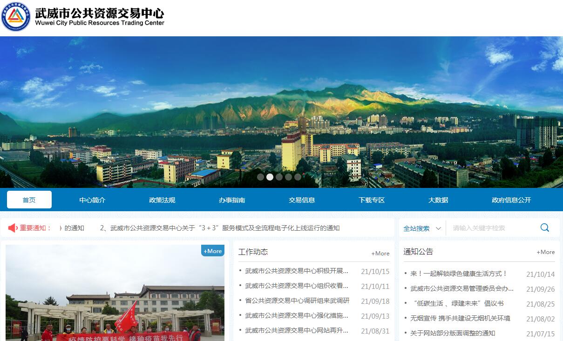Select the third carousel dot
Screen dimensions: 563x341
click(279, 177)
